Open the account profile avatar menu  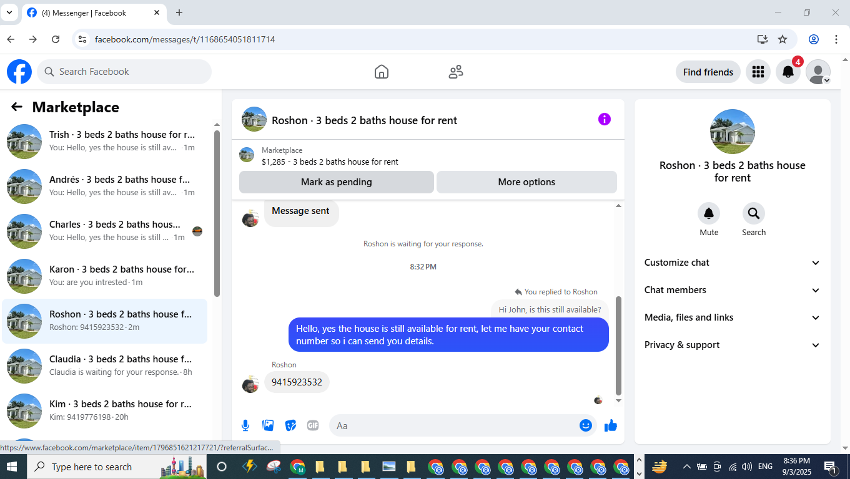point(818,72)
